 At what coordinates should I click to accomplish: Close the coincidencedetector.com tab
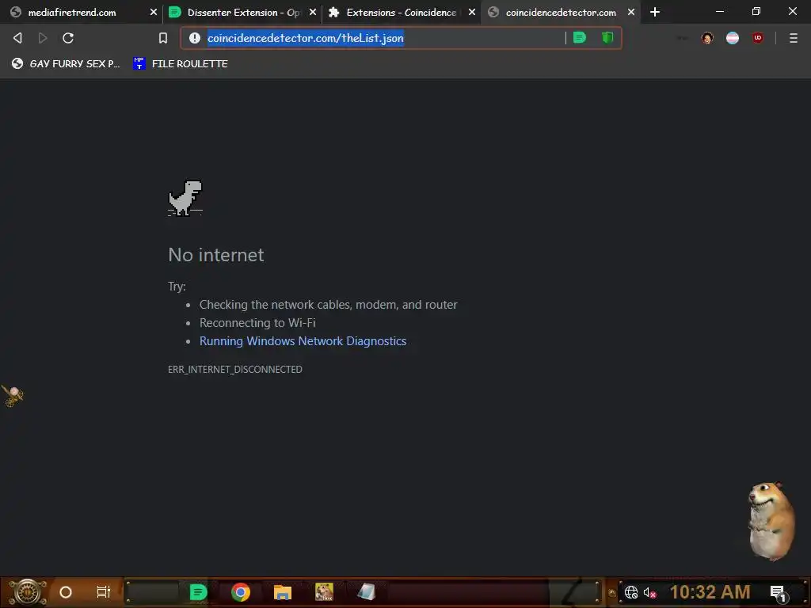point(631,12)
